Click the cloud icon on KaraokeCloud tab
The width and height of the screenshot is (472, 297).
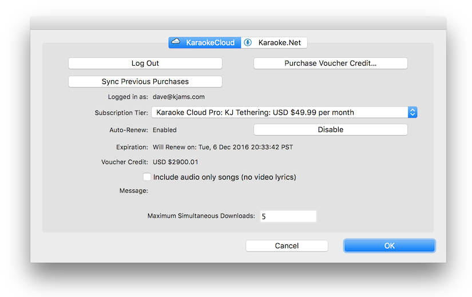(176, 42)
